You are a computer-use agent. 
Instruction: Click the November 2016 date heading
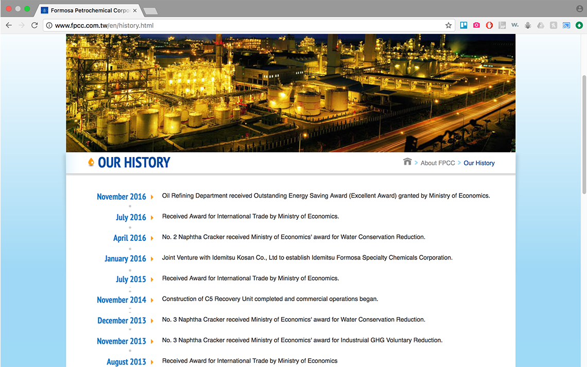click(122, 197)
